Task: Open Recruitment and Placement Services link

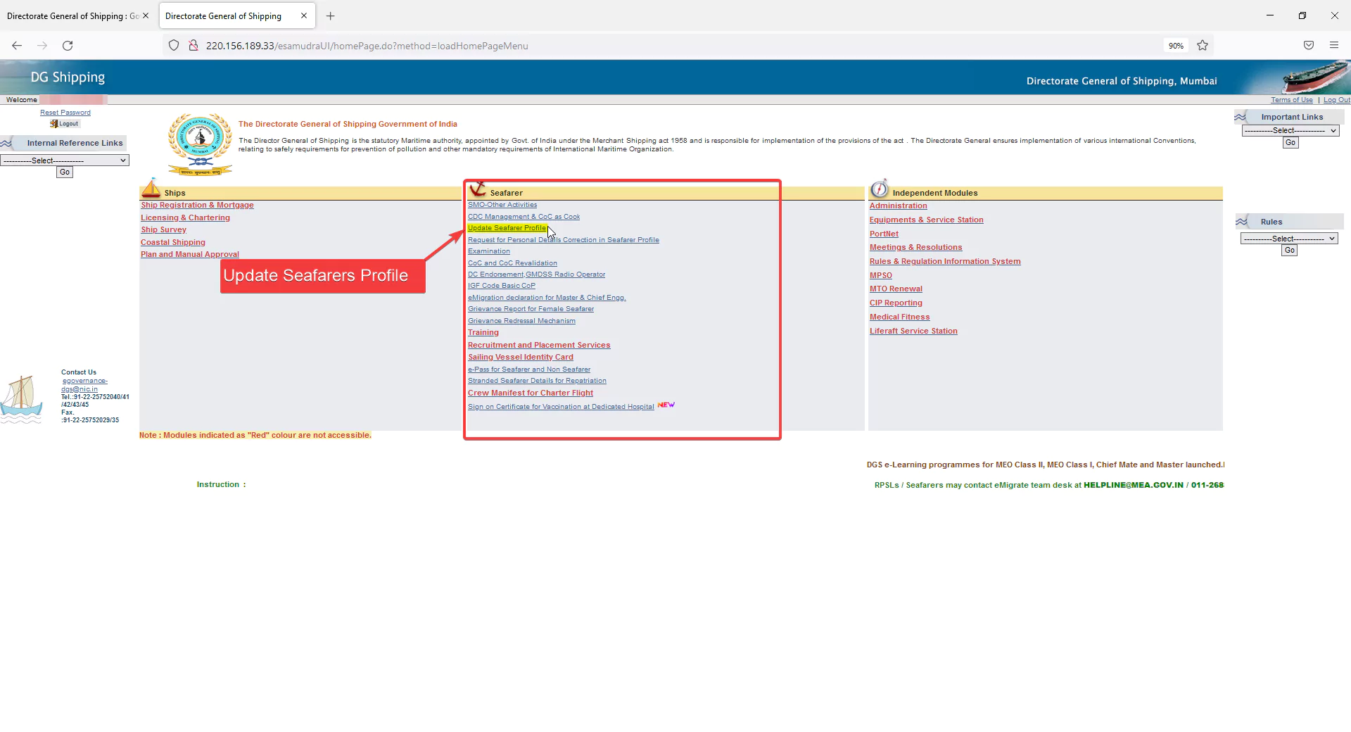Action: click(539, 346)
